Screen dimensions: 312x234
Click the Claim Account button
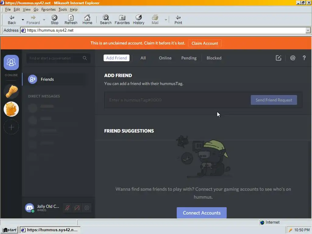pos(205,43)
